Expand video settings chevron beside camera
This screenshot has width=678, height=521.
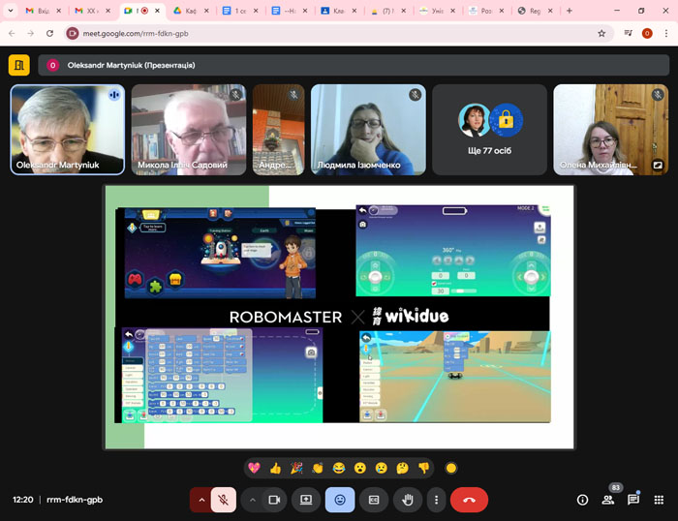click(x=251, y=500)
